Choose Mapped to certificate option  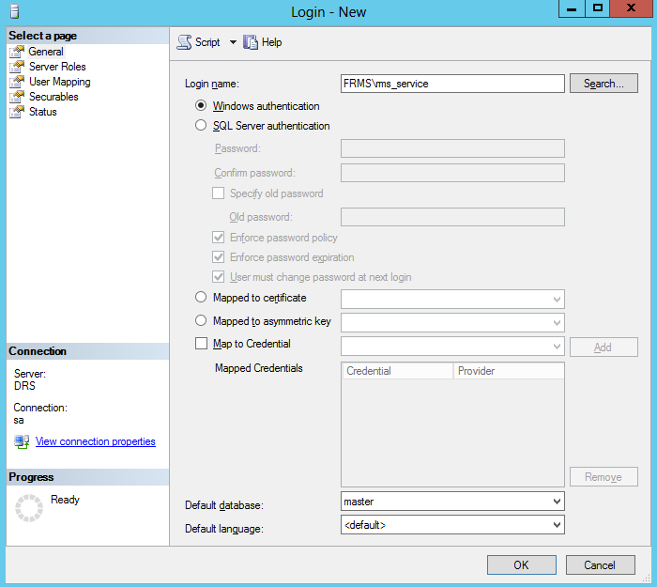[x=201, y=298]
